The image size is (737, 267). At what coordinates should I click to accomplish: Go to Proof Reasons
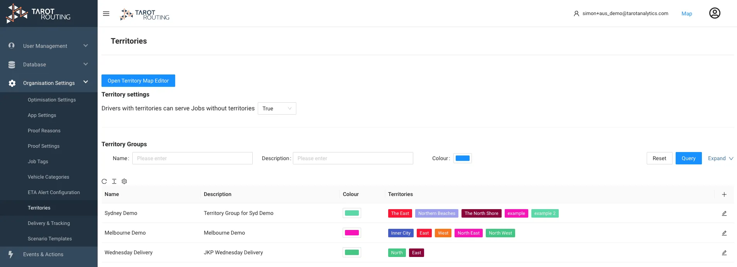(44, 130)
